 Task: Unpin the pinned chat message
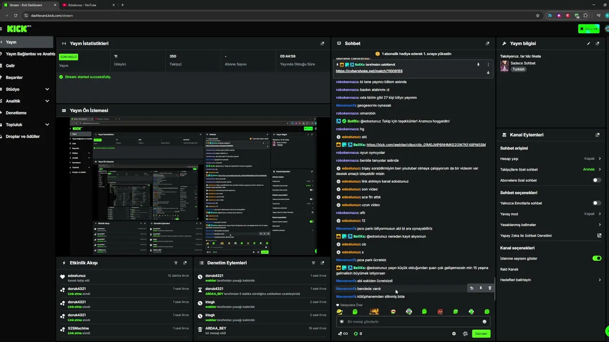pyautogui.click(x=478, y=65)
